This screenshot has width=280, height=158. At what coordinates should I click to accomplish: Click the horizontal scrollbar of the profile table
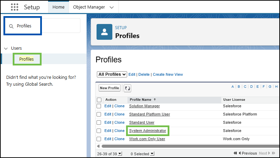pos(190,146)
